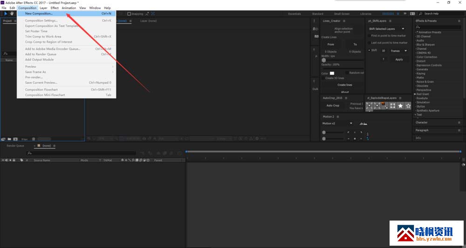
Task: Click the From button in Lines_Creator
Action: [331, 45]
